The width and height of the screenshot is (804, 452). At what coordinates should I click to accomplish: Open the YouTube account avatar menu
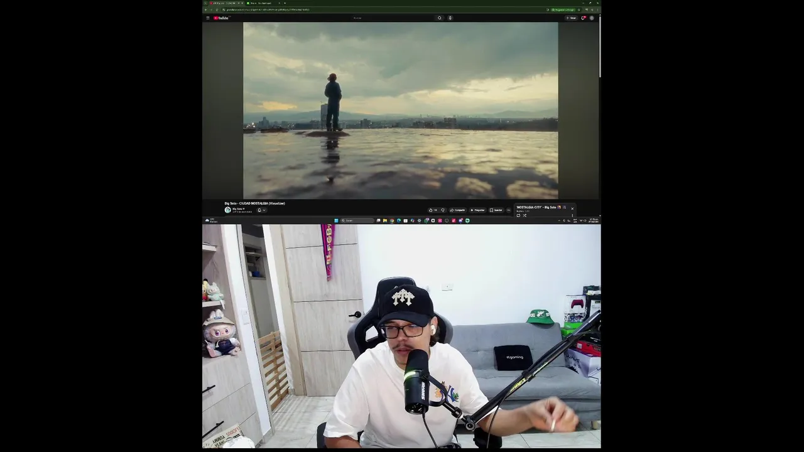click(x=592, y=18)
